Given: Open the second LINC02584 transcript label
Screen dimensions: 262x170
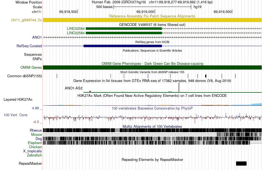Looking at the screenshot, I should click(76, 33).
